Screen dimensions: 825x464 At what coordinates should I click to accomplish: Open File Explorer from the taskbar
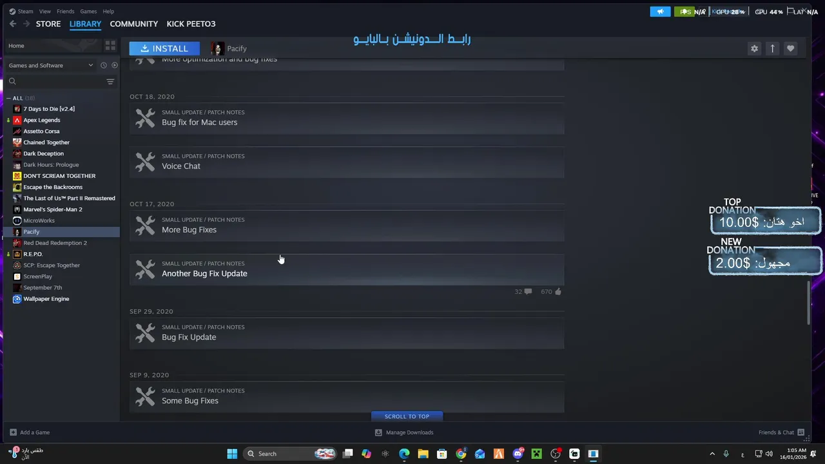423,454
